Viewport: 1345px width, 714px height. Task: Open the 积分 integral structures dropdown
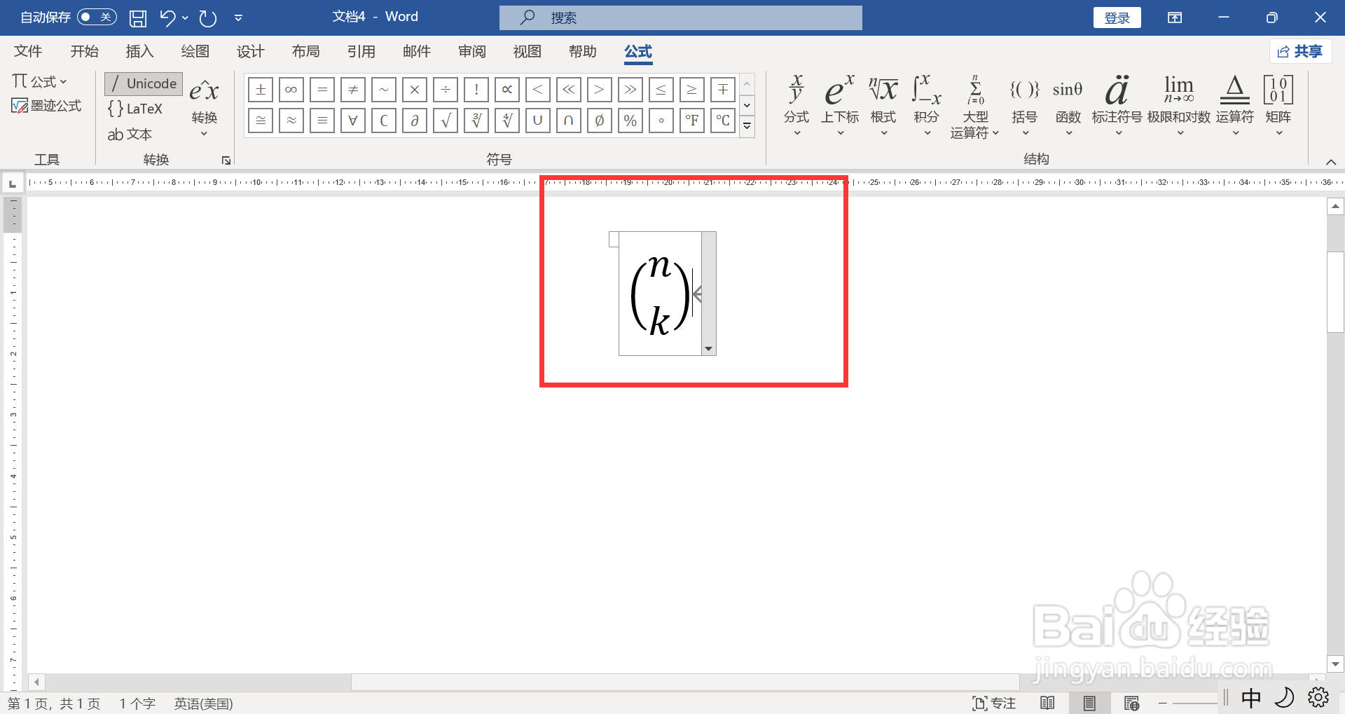click(x=926, y=105)
